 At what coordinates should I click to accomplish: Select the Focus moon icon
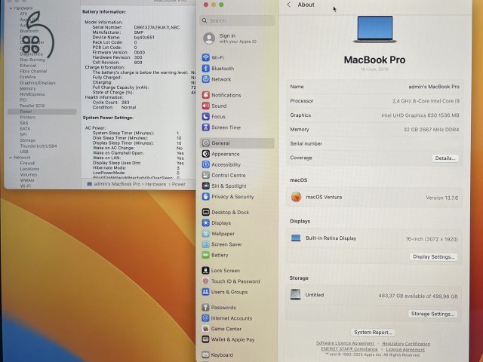coord(206,117)
